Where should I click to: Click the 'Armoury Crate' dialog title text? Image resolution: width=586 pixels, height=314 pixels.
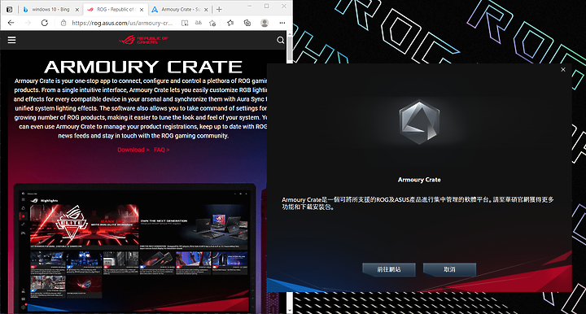[419, 180]
